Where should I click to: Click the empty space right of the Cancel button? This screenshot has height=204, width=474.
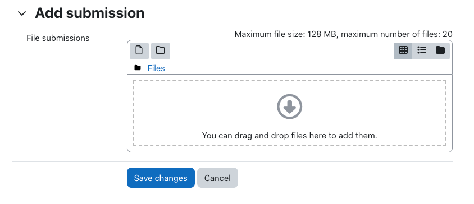coord(345,178)
